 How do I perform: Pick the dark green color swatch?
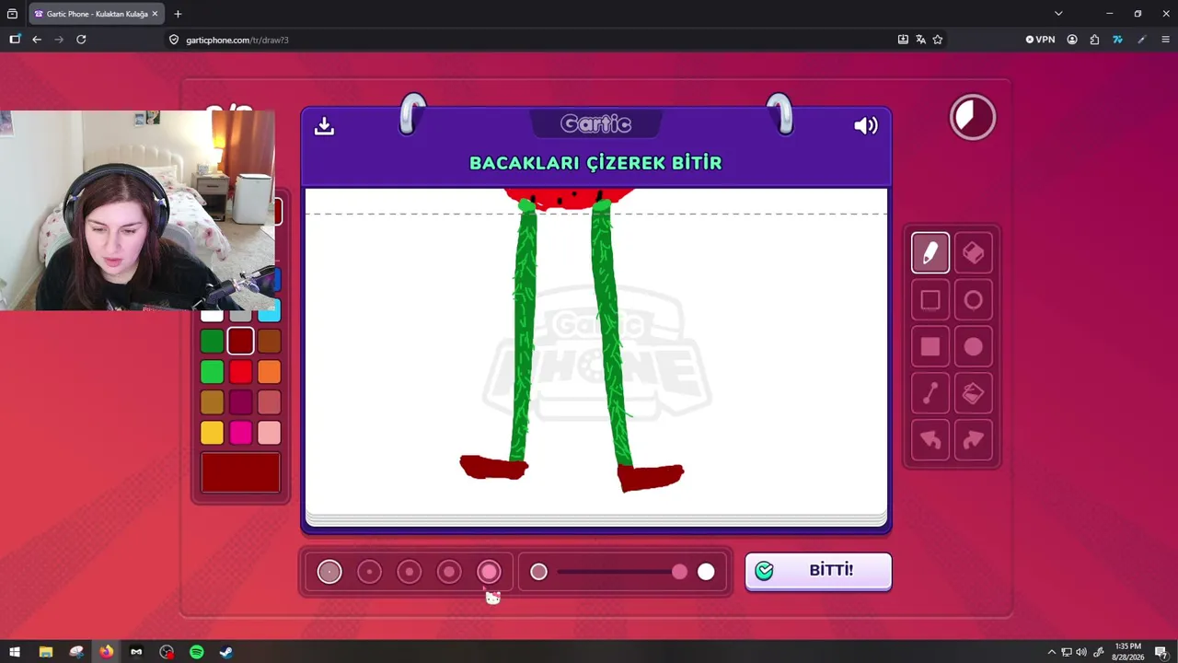[x=212, y=342]
